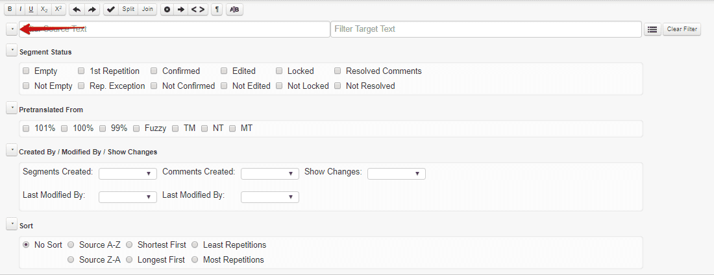The image size is (714, 275).
Task: Open the Segments Created dropdown
Action: 128,173
